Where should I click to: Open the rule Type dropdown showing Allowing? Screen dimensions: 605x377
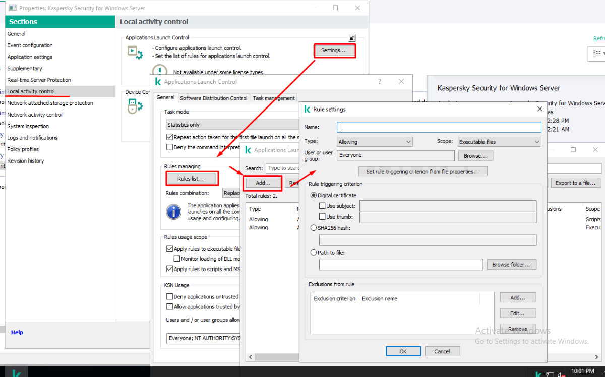(x=375, y=142)
